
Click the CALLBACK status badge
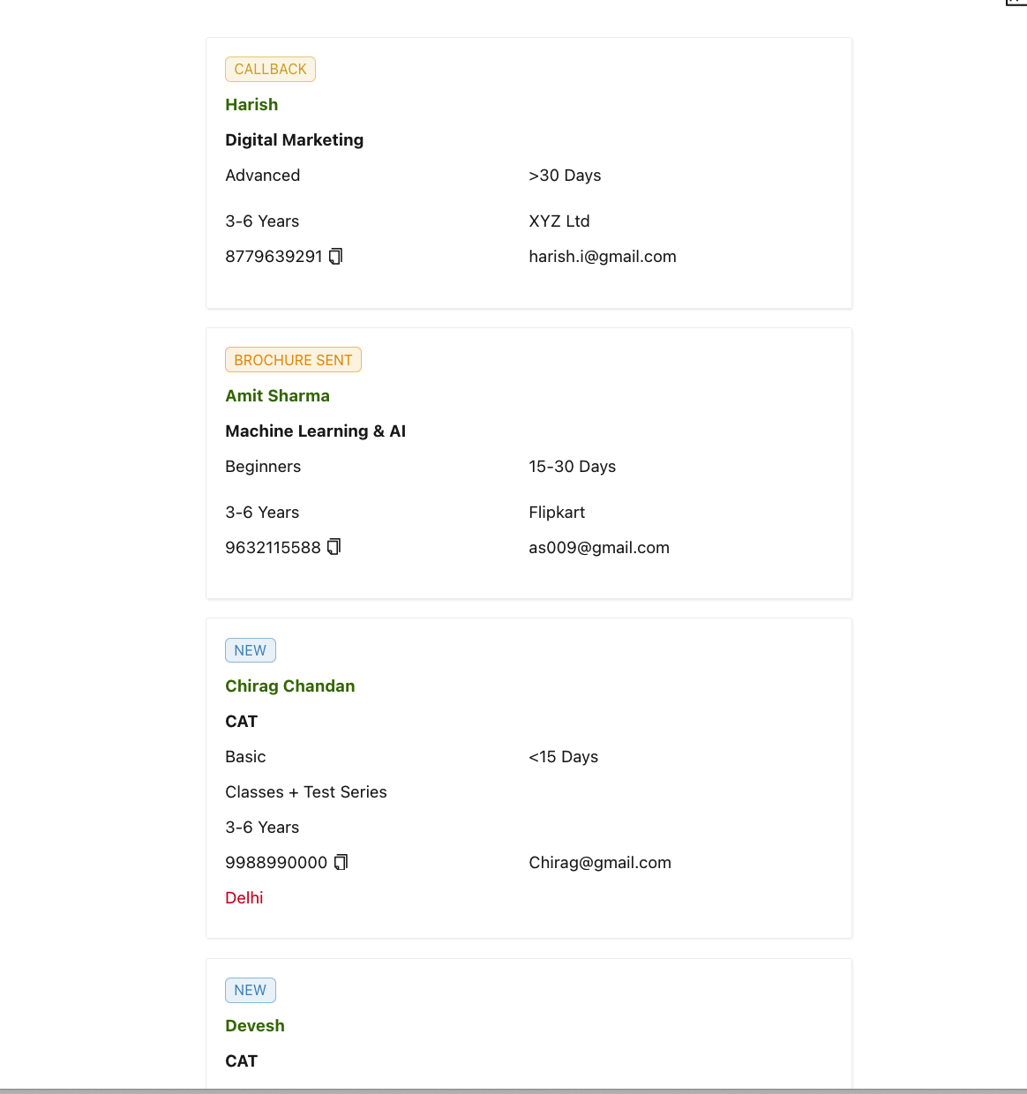(270, 70)
